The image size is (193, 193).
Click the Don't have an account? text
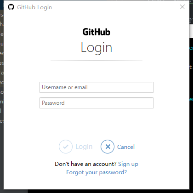86,164
